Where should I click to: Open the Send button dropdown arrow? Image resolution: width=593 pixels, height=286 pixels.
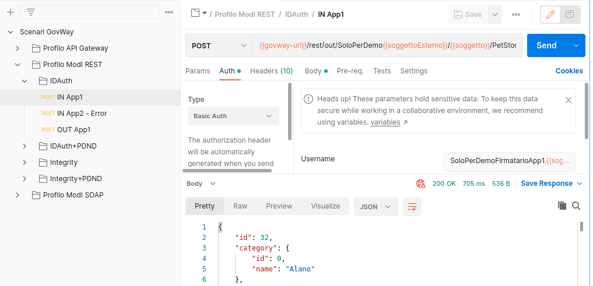[576, 45]
